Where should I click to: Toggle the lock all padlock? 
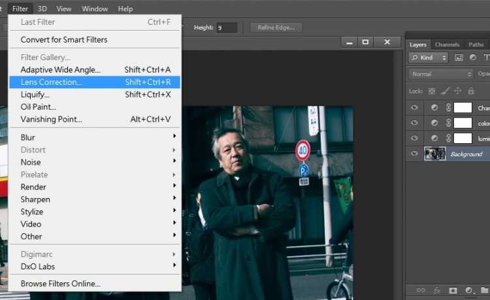coord(471,91)
